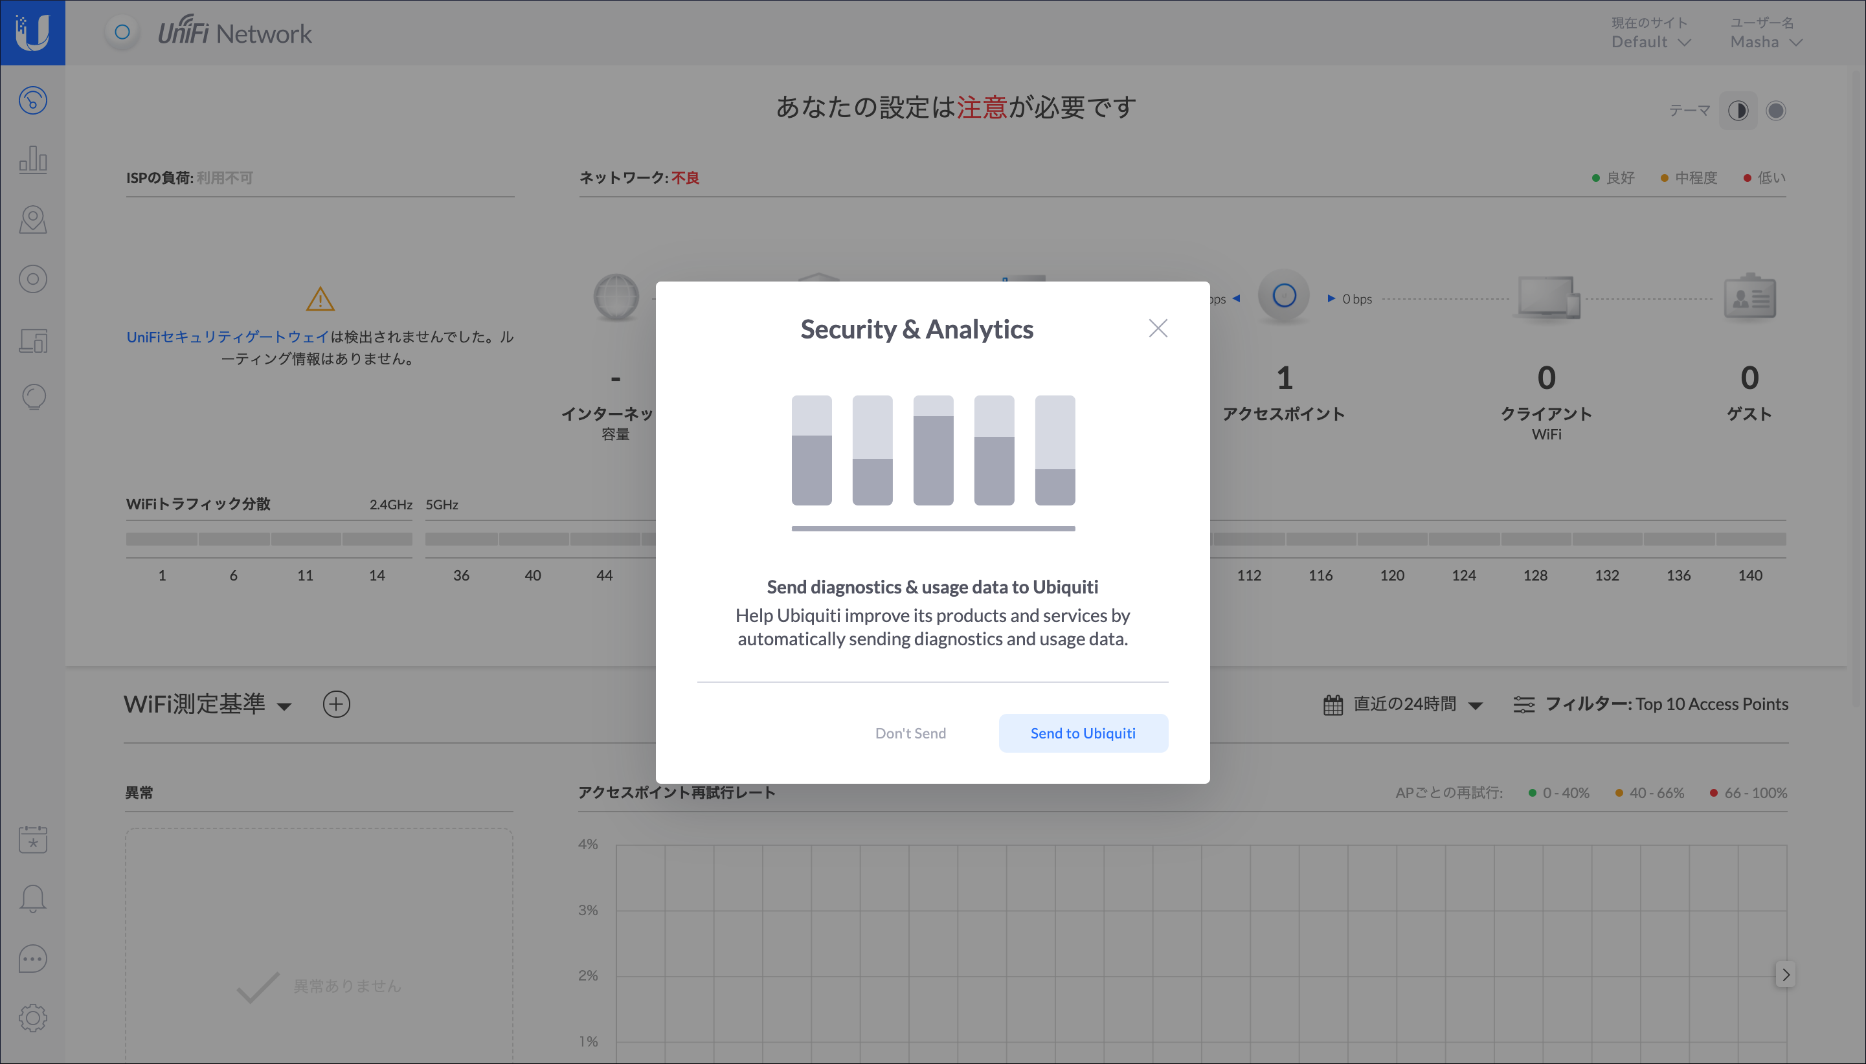Click the 2.4GHz band label
This screenshot has height=1064, width=1866.
pyautogui.click(x=390, y=504)
